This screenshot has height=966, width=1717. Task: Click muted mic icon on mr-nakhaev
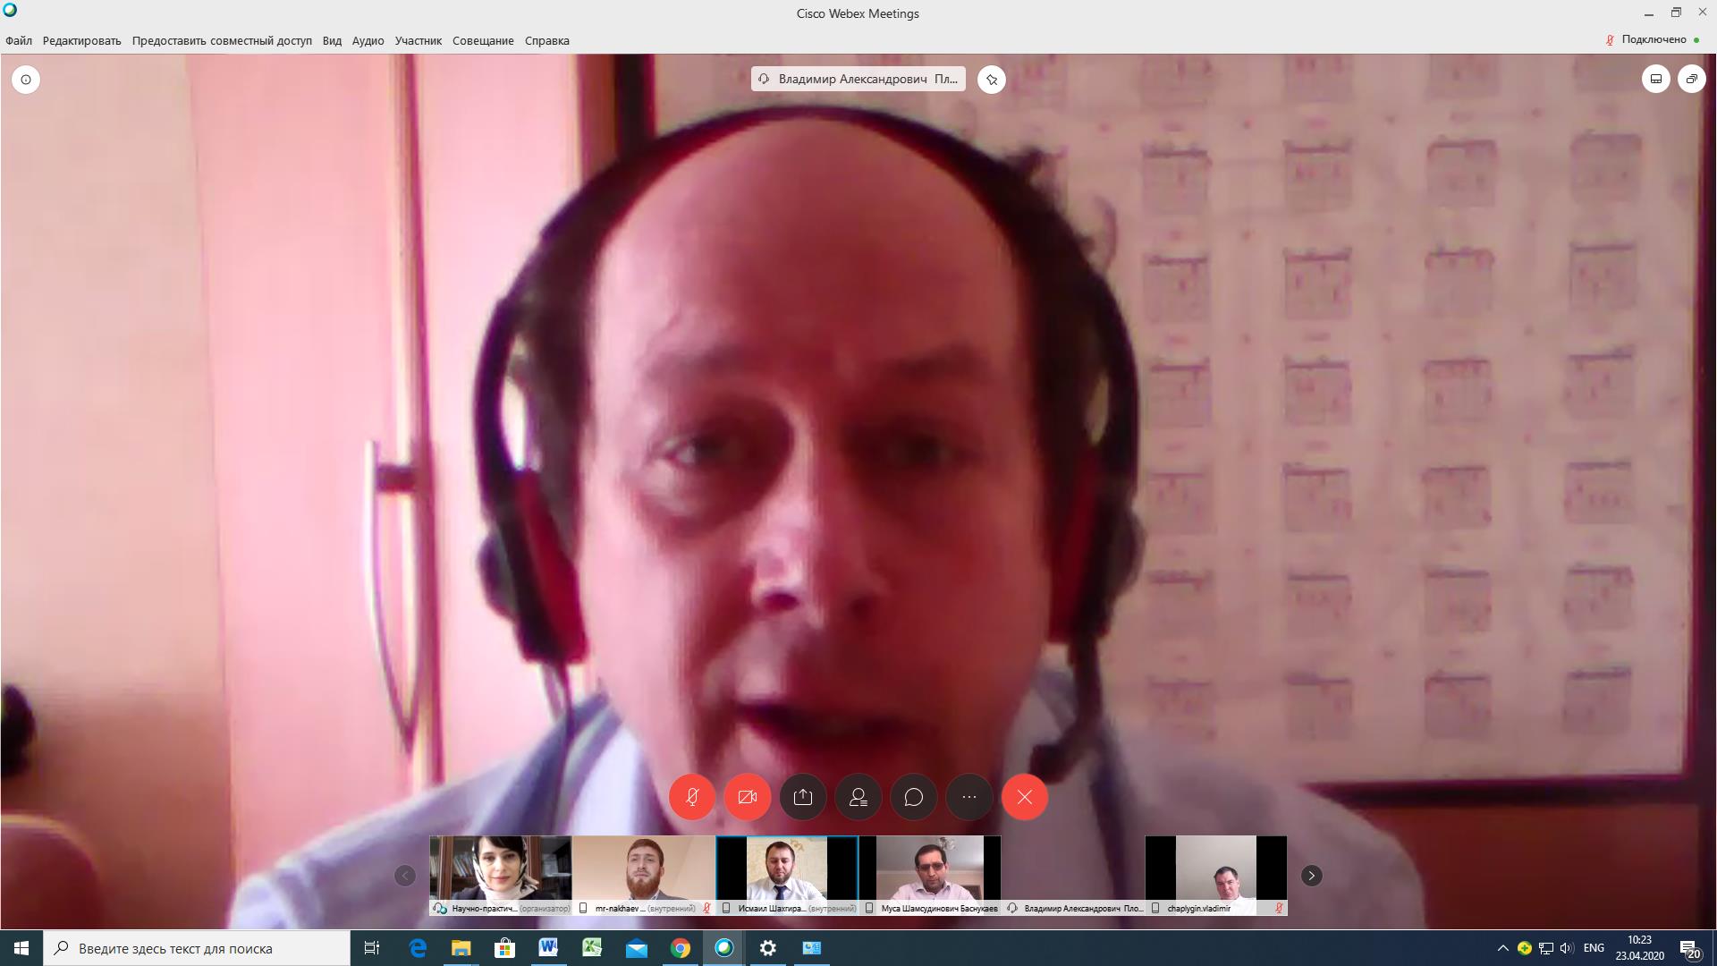point(706,908)
